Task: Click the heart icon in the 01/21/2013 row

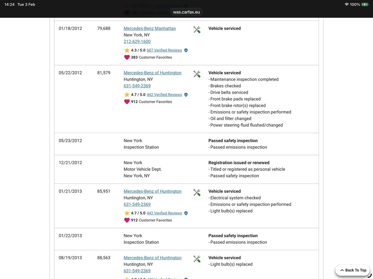Action: (x=127, y=220)
